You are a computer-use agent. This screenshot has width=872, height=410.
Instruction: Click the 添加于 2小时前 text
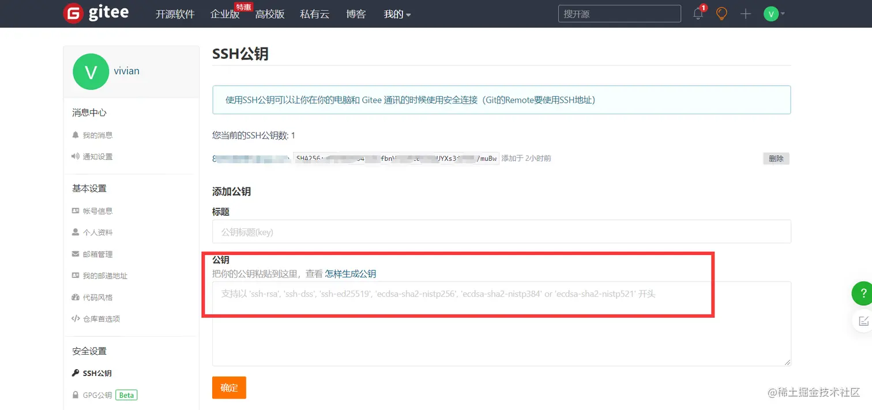click(x=526, y=159)
